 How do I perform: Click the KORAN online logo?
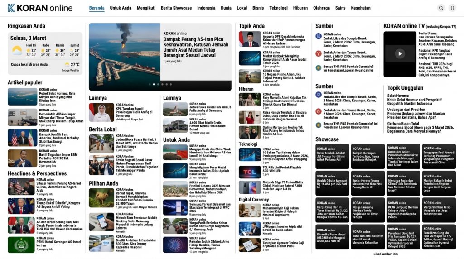40,8
